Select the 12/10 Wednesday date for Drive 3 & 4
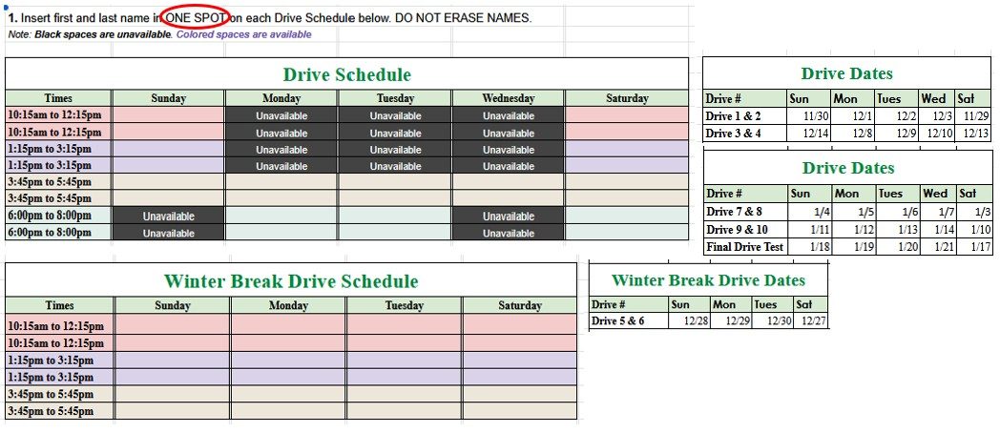The width and height of the screenshot is (1000, 433). (937, 134)
